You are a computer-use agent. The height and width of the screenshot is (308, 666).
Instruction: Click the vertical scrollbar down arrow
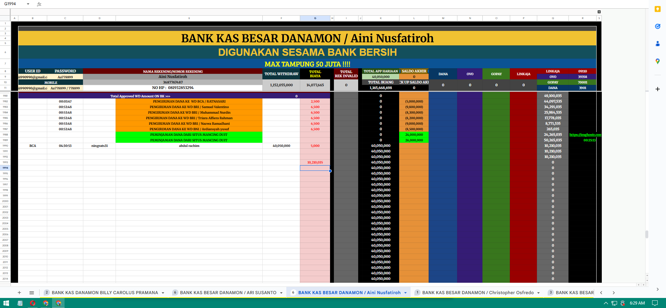(x=647, y=280)
